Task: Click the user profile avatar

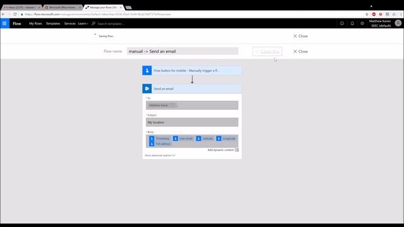Action: 398,23
